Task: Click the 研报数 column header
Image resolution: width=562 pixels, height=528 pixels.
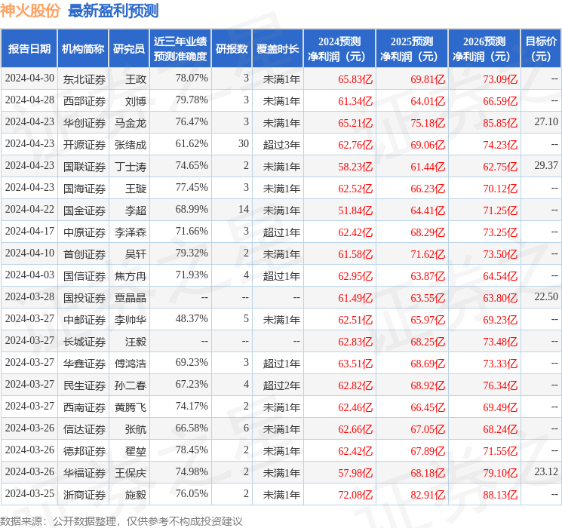Action: click(x=232, y=49)
